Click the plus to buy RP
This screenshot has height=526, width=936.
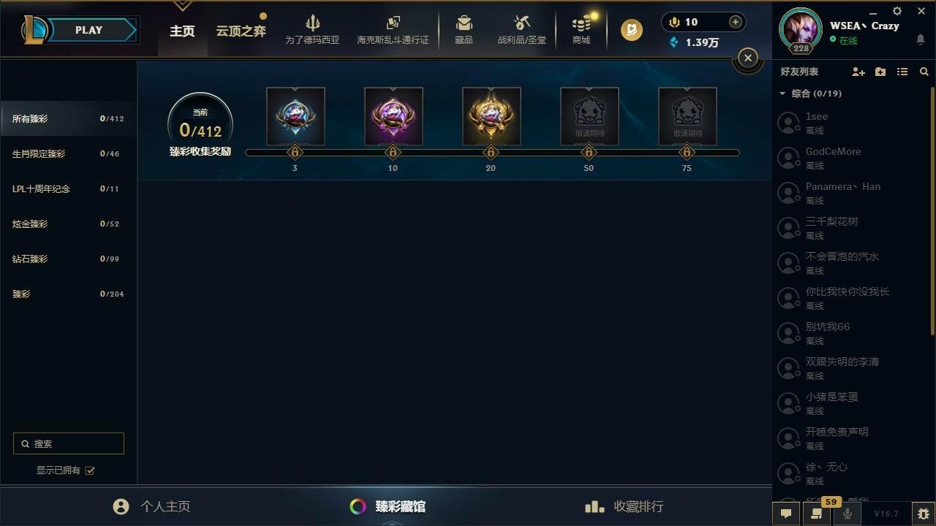736,22
